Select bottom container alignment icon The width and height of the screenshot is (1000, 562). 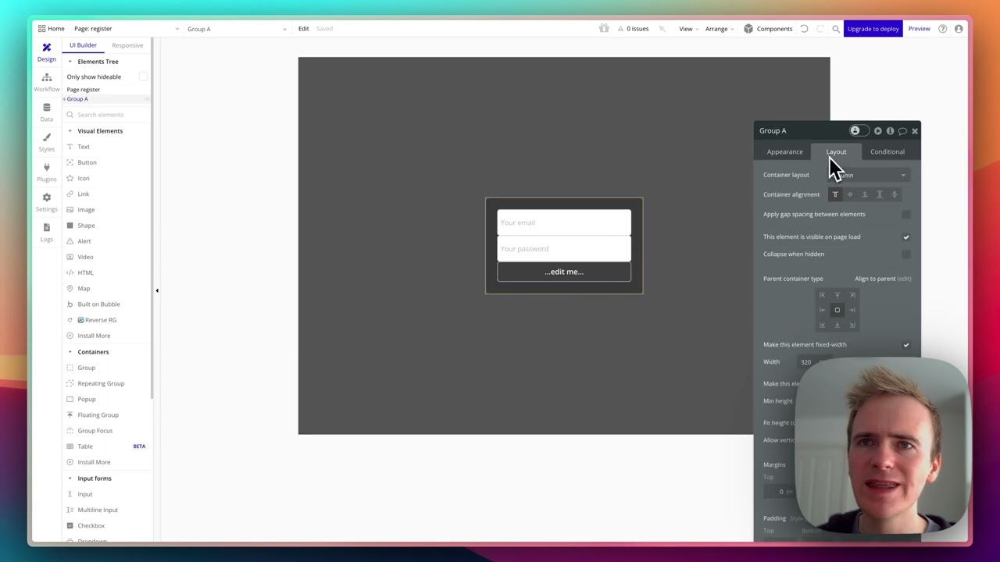point(865,194)
